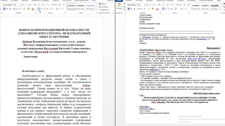Show paragraph marks in left window
Screen dimensions: 225x126
[64, 5]
